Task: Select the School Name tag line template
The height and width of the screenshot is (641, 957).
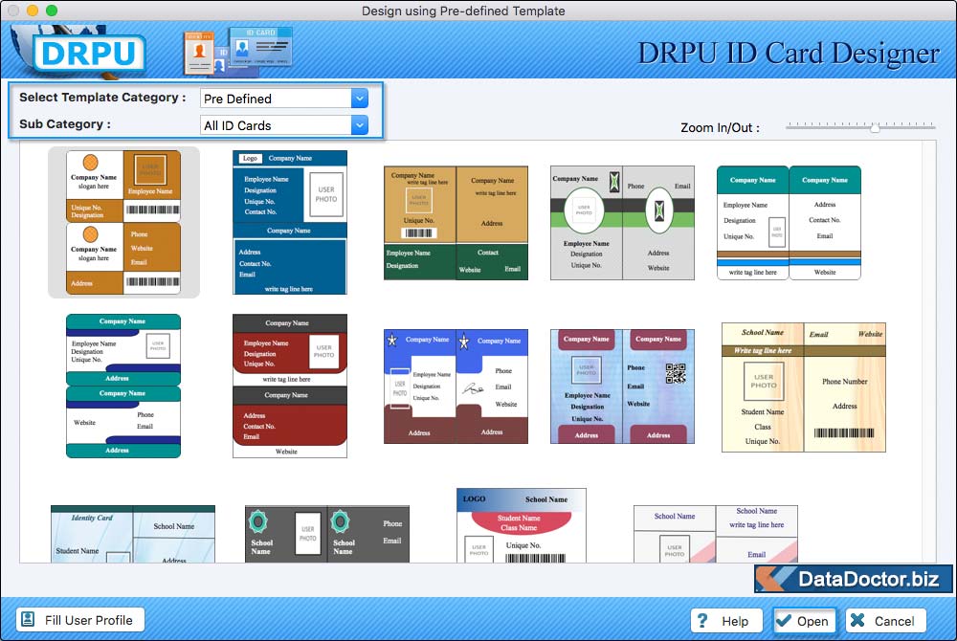Action: (x=715, y=534)
